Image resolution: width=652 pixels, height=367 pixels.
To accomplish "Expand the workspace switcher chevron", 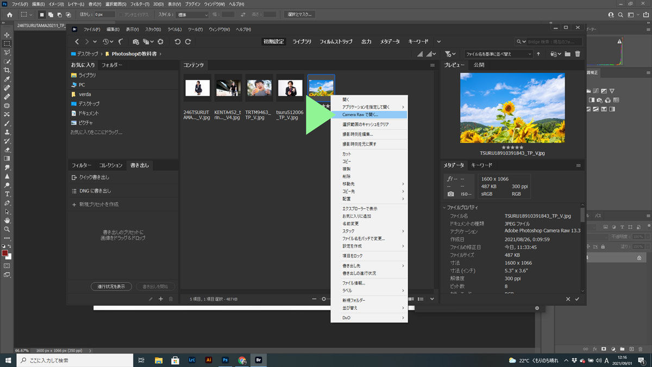I will [x=438, y=41].
